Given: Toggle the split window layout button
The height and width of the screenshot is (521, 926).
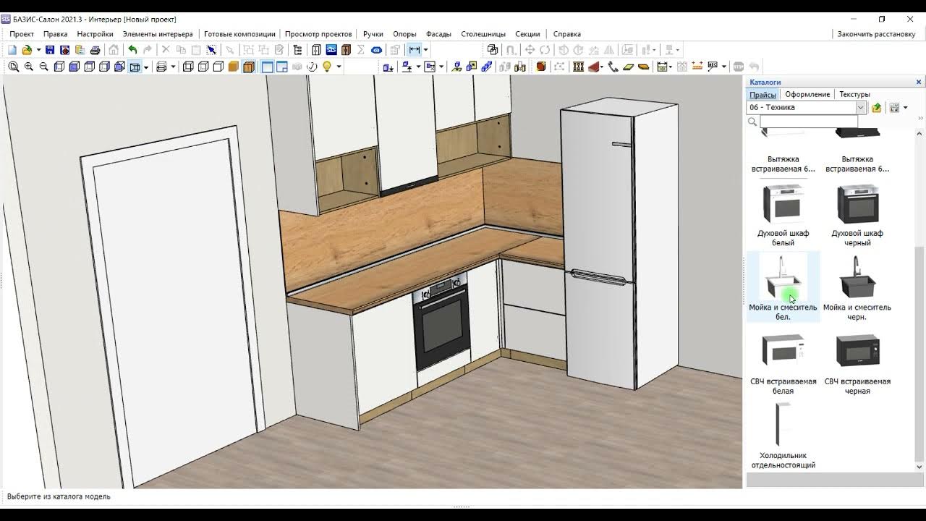Looking at the screenshot, I should [x=281, y=67].
